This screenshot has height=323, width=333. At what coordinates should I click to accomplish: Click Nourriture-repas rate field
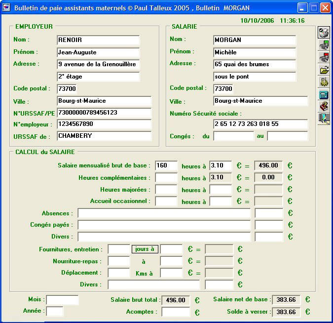(171, 261)
